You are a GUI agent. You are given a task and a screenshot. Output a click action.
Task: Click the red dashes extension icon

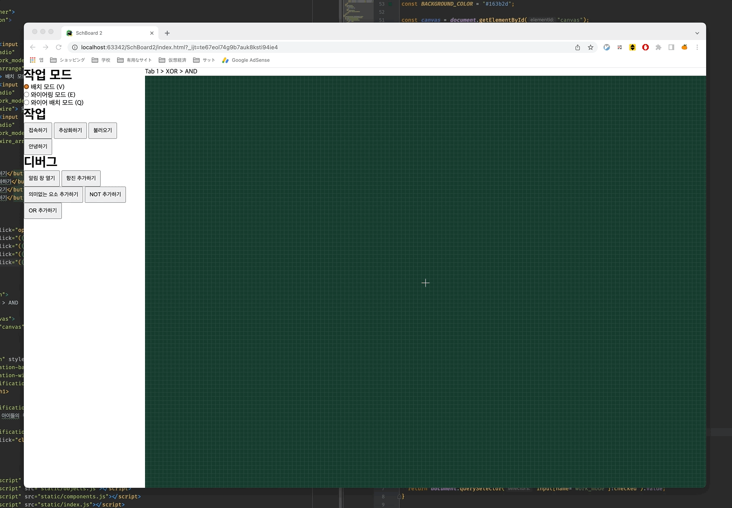click(620, 47)
